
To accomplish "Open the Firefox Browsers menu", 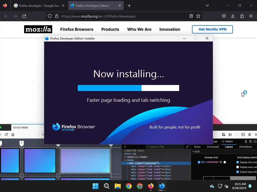I will (77, 29).
